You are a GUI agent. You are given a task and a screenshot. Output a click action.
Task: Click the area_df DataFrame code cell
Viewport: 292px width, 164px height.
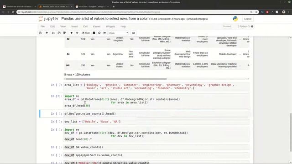(156, 101)
